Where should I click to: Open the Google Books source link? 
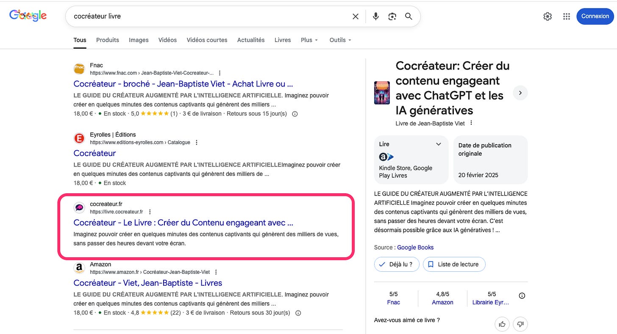(415, 248)
